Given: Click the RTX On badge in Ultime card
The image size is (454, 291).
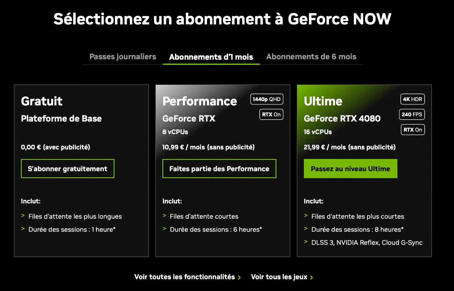Looking at the screenshot, I should pyautogui.click(x=413, y=130).
